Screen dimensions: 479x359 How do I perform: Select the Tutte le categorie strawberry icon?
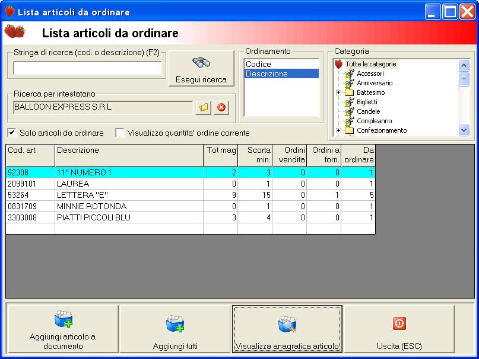point(338,64)
